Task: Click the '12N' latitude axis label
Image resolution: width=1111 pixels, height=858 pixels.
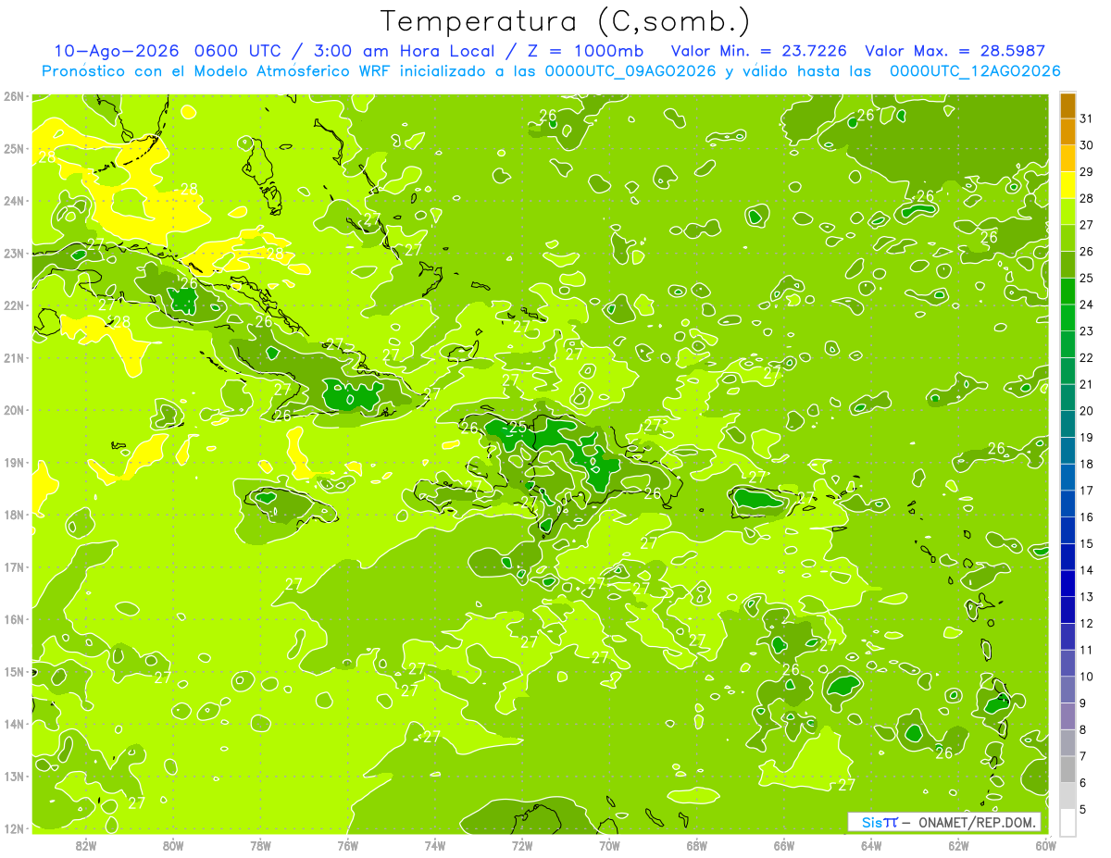Action: click(x=13, y=828)
